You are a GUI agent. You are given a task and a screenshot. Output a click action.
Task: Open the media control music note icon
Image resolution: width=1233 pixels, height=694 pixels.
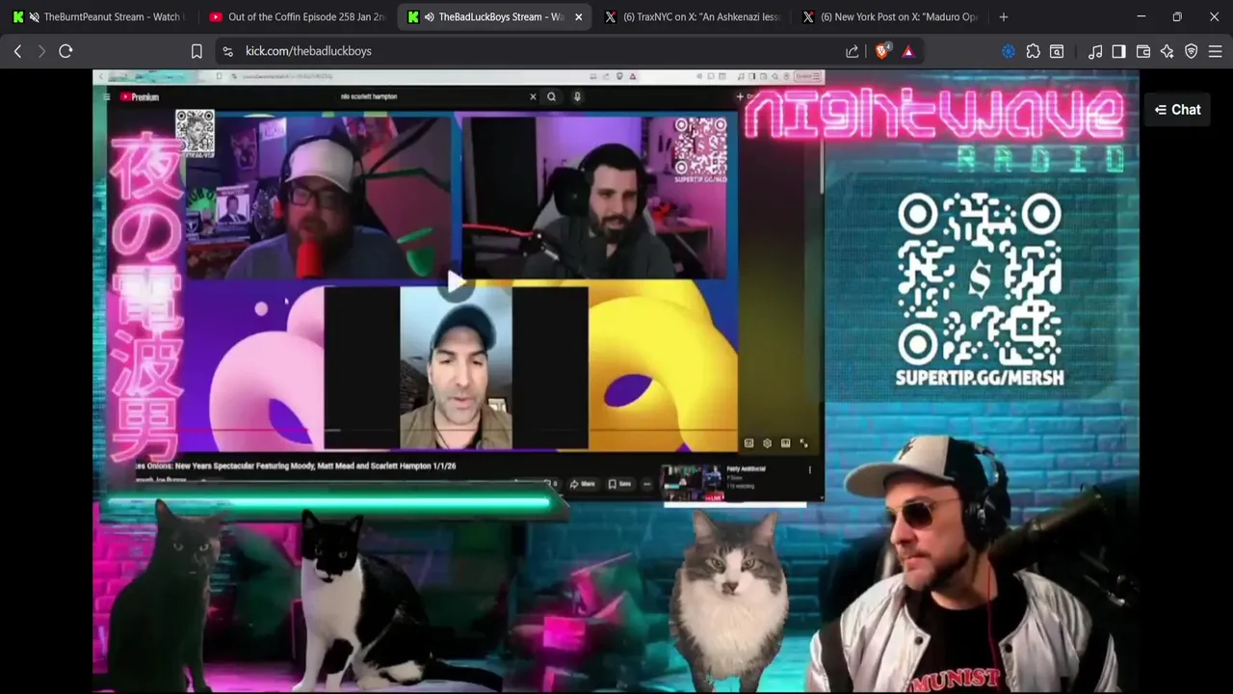[x=1095, y=51]
